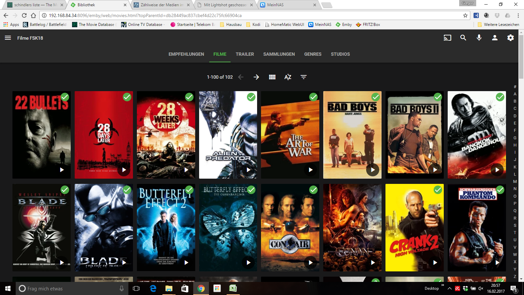Toggle watched checkmark on Bangkok Dangerous
Viewport: 524px width, 295px height.
tap(500, 97)
